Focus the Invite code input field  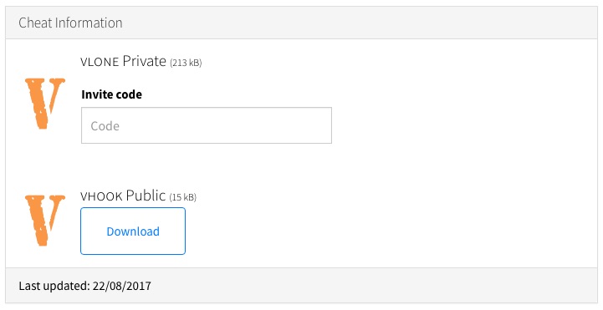207,125
